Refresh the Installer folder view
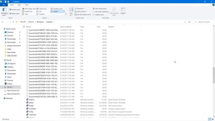Screen dimensions: 215x121 (189, 22)
